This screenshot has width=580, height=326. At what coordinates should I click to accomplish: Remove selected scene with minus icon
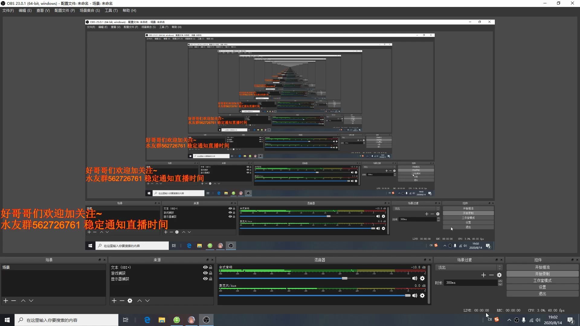click(14, 301)
